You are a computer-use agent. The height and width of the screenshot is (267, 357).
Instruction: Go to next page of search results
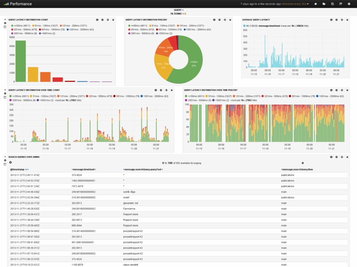tap(303, 163)
